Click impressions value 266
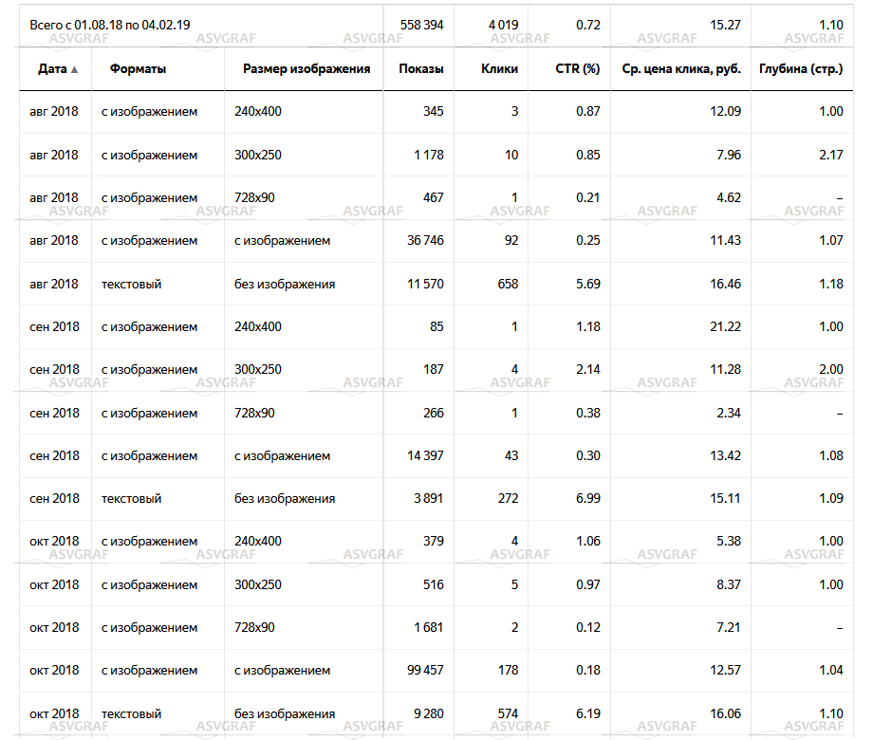Viewport: 873px width, 740px height. point(433,413)
